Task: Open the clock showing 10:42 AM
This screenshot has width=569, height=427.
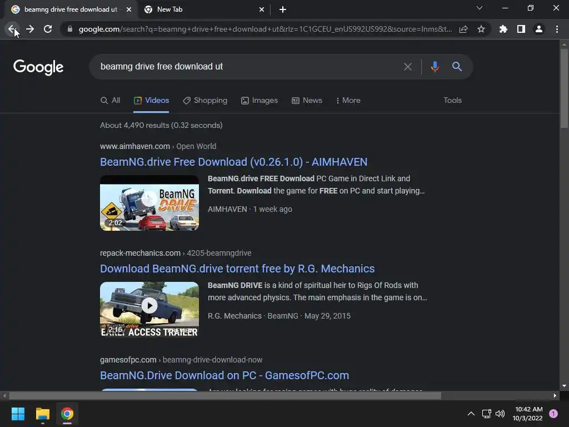Action: (528, 414)
